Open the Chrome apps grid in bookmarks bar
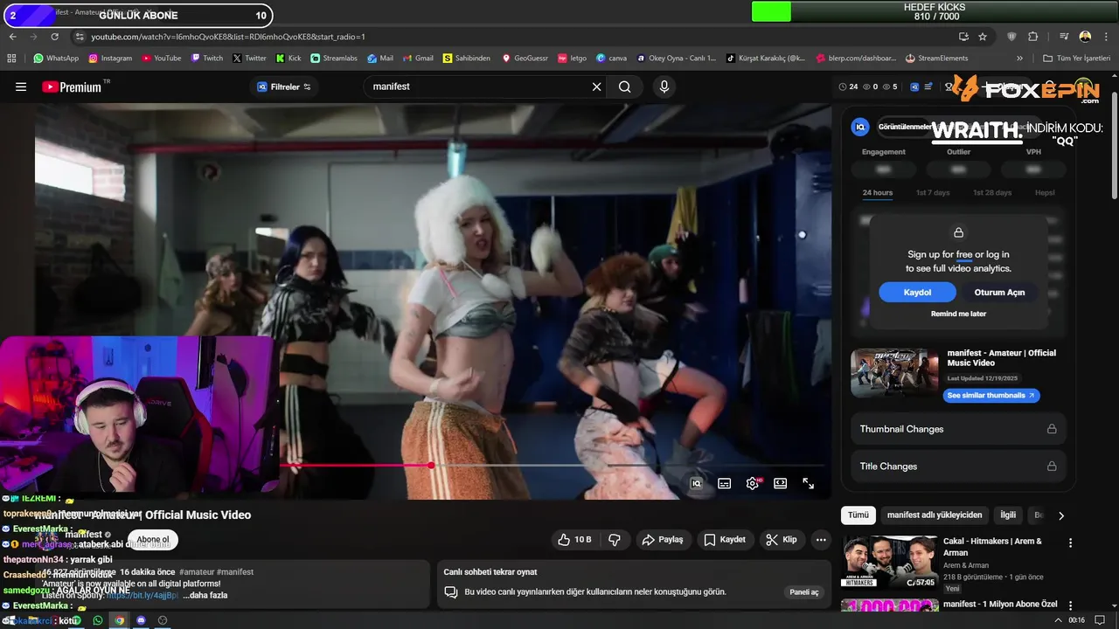This screenshot has width=1119, height=629. (11, 59)
